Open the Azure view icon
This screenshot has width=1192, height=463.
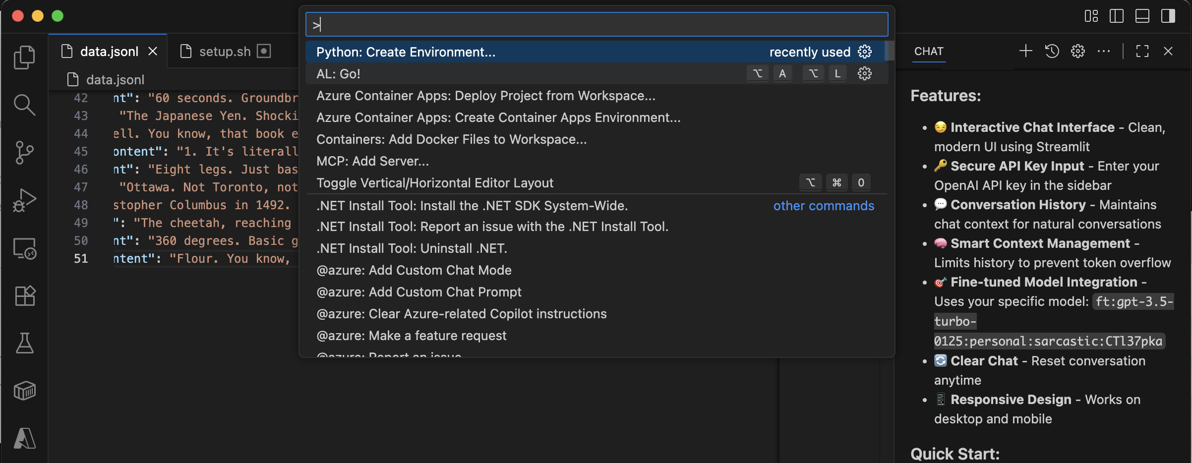pos(24,438)
